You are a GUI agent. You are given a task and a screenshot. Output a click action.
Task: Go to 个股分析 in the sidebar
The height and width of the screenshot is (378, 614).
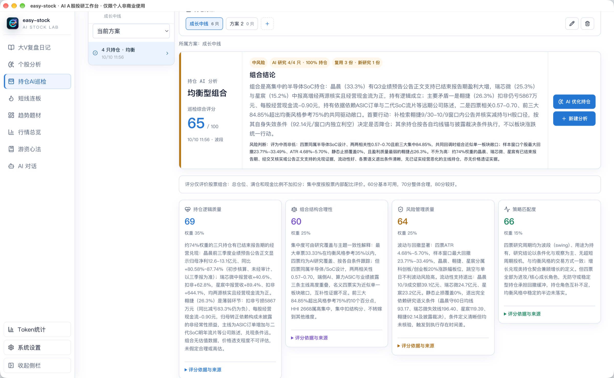(37, 64)
